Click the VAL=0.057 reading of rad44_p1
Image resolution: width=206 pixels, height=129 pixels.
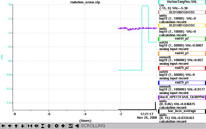pos(195,60)
